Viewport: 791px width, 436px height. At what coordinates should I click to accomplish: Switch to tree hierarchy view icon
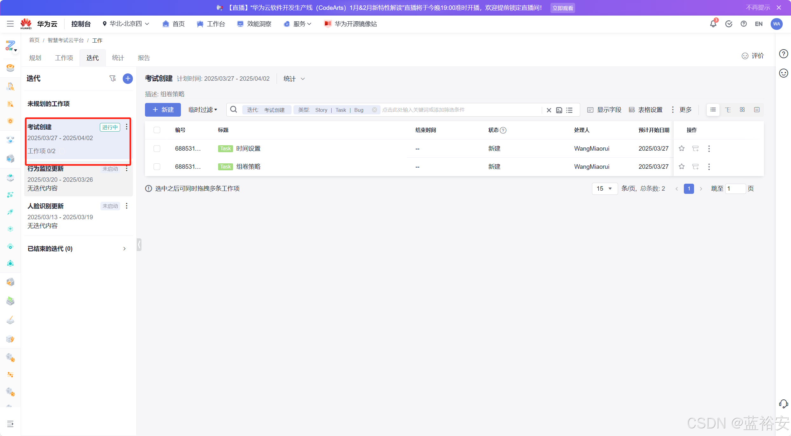(728, 110)
